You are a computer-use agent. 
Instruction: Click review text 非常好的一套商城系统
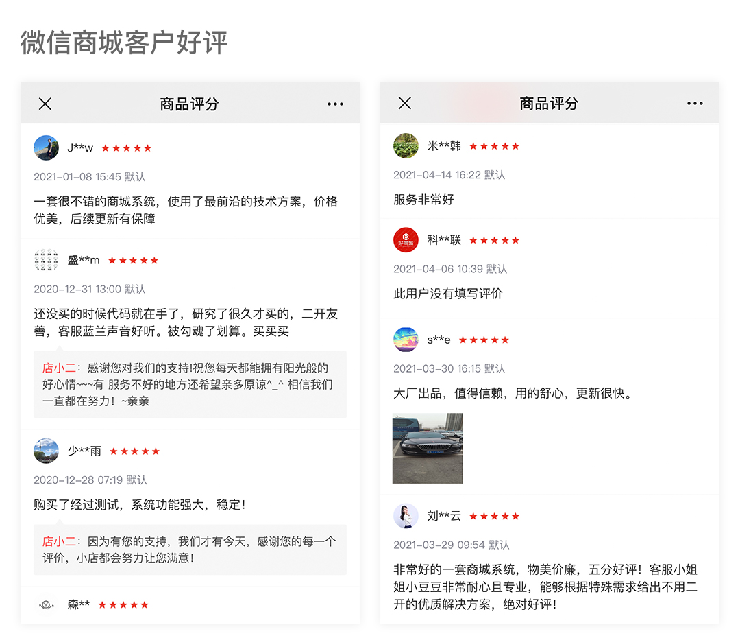tap(545, 587)
